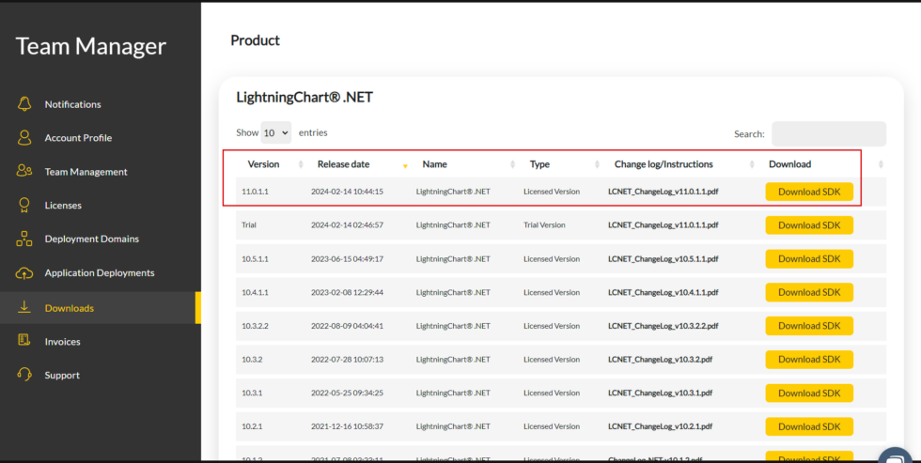Download SDK for version 10.2.1
Screen dimensions: 921x463
click(x=809, y=426)
